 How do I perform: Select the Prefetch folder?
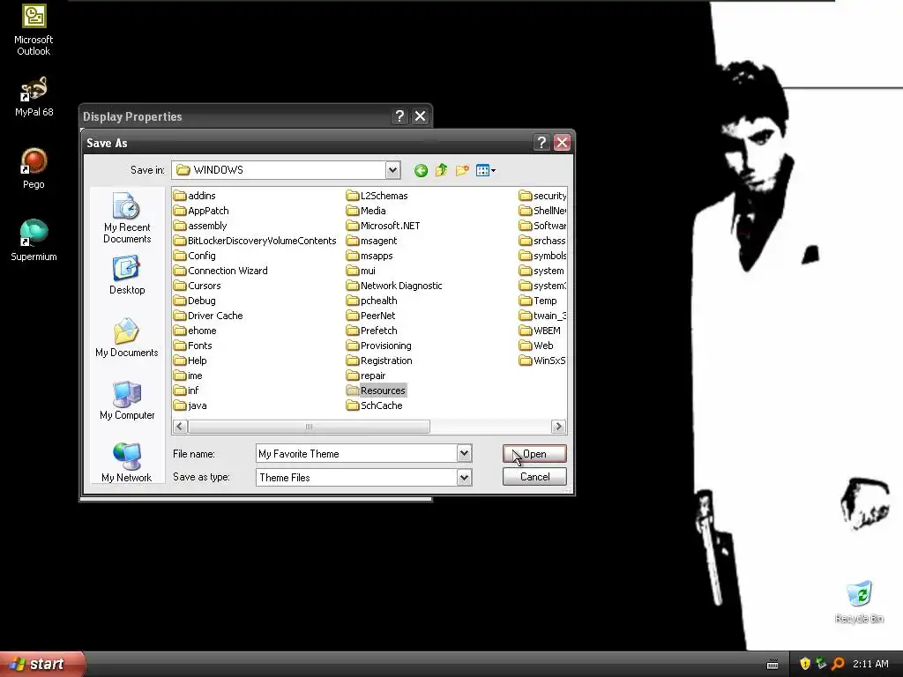click(x=372, y=331)
